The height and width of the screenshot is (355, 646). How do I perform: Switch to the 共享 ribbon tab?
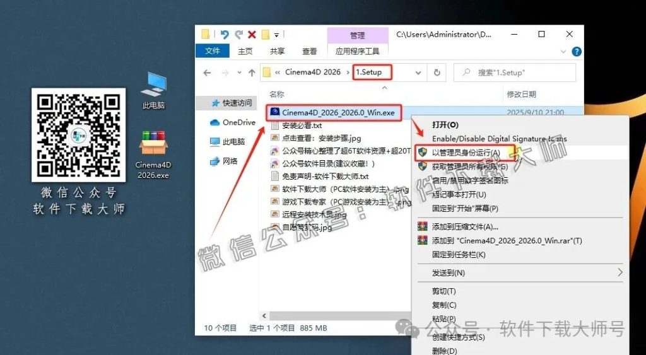tap(278, 51)
